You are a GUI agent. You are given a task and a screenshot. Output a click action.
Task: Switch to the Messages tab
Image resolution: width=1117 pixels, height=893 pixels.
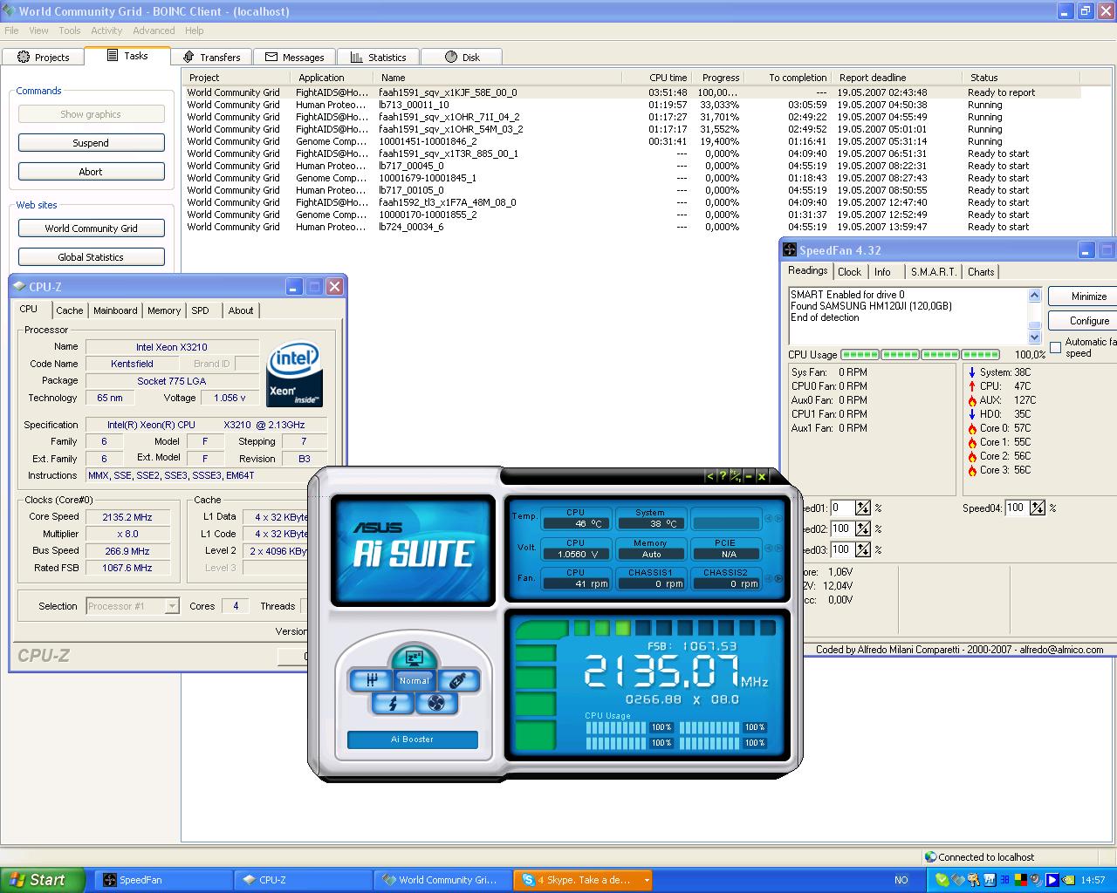[294, 57]
